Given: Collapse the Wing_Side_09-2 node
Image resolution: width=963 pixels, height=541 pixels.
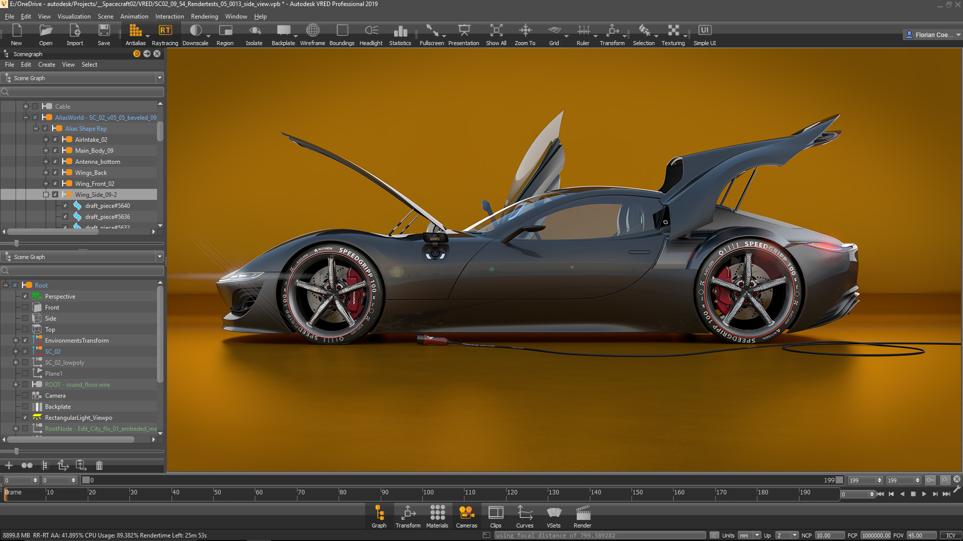Looking at the screenshot, I should pyautogui.click(x=46, y=195).
